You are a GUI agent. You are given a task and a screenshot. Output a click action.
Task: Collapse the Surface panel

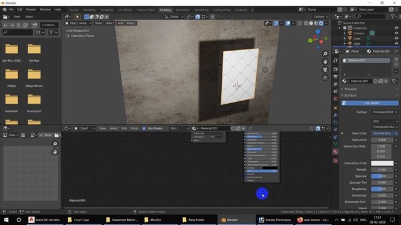350,96
